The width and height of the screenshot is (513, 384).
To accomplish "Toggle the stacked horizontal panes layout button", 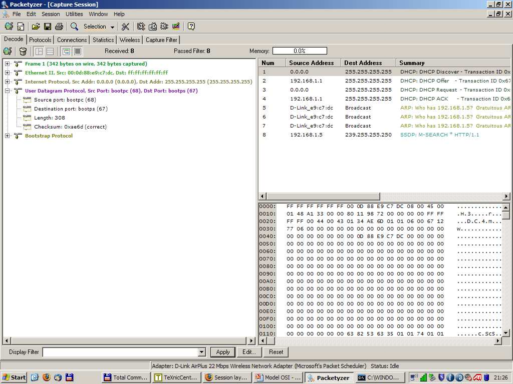I will click(50, 51).
